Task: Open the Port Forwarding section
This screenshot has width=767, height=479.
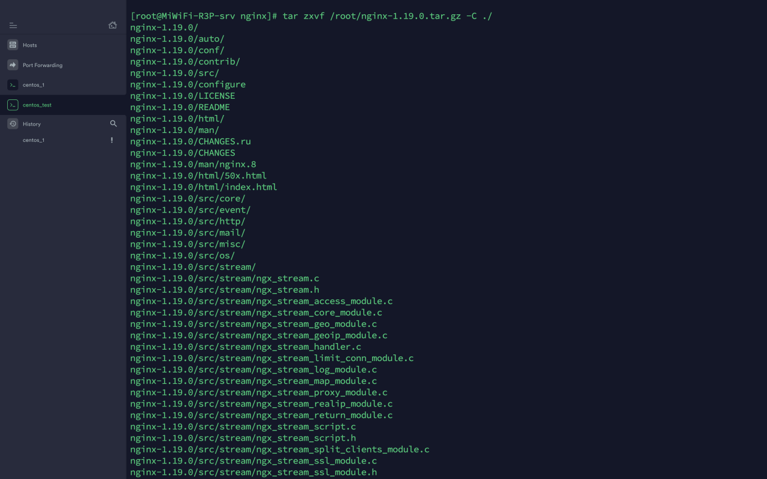Action: click(x=43, y=65)
